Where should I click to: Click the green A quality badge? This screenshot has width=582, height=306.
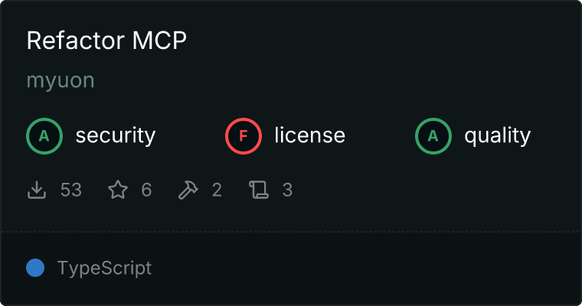[433, 136]
